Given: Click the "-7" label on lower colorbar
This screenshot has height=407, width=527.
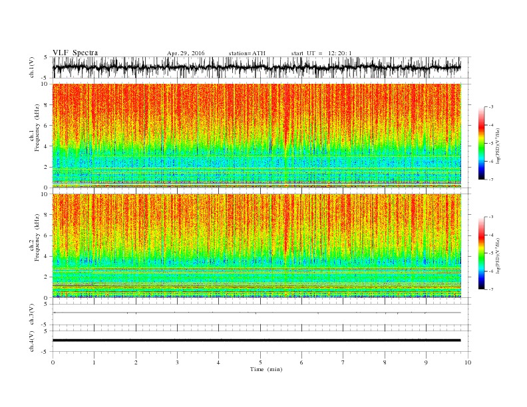Looking at the screenshot, I should [x=490, y=289].
